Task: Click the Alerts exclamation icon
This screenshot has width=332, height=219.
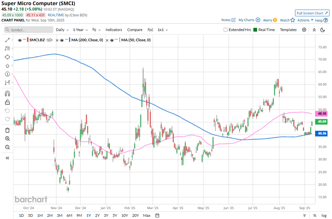Action: tap(275, 20)
